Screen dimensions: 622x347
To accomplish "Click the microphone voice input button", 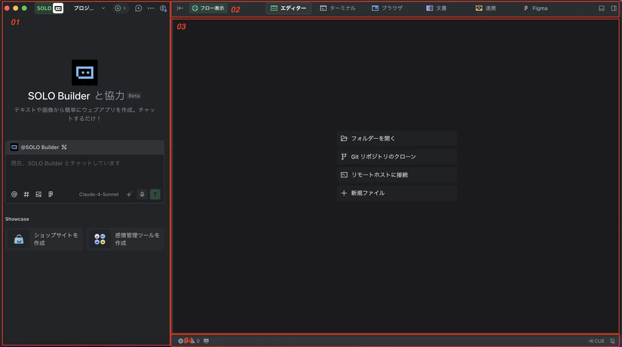I will pyautogui.click(x=142, y=194).
